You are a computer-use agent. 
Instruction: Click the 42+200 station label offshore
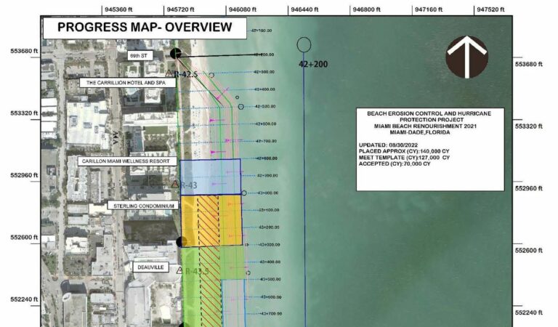313,65
